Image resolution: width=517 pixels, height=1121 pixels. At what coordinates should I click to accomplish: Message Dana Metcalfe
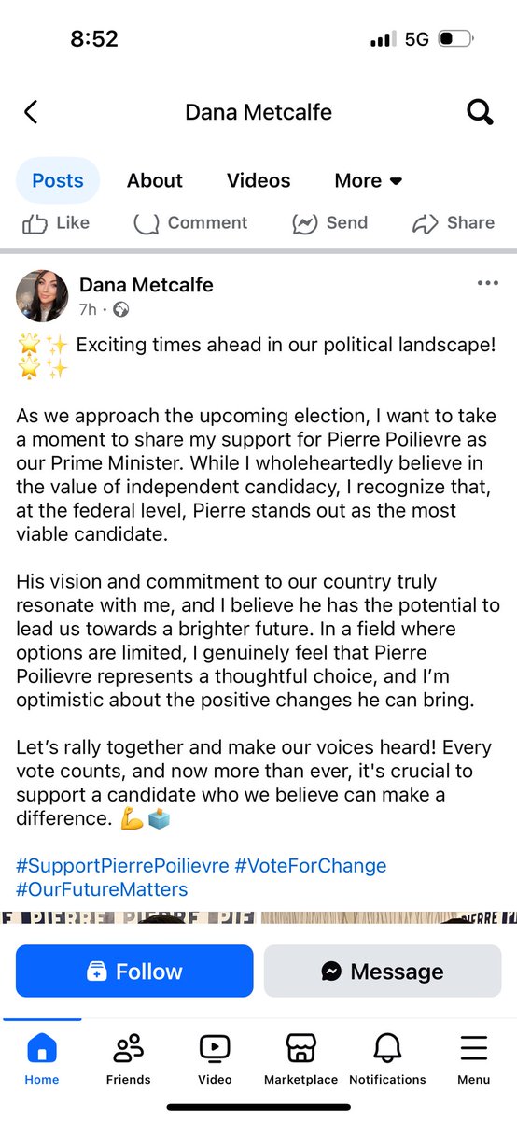point(383,971)
